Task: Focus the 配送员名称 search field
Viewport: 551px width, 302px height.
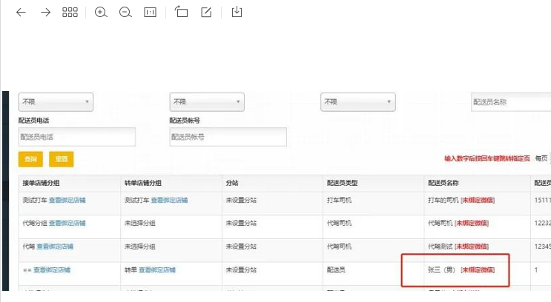Action: click(511, 102)
